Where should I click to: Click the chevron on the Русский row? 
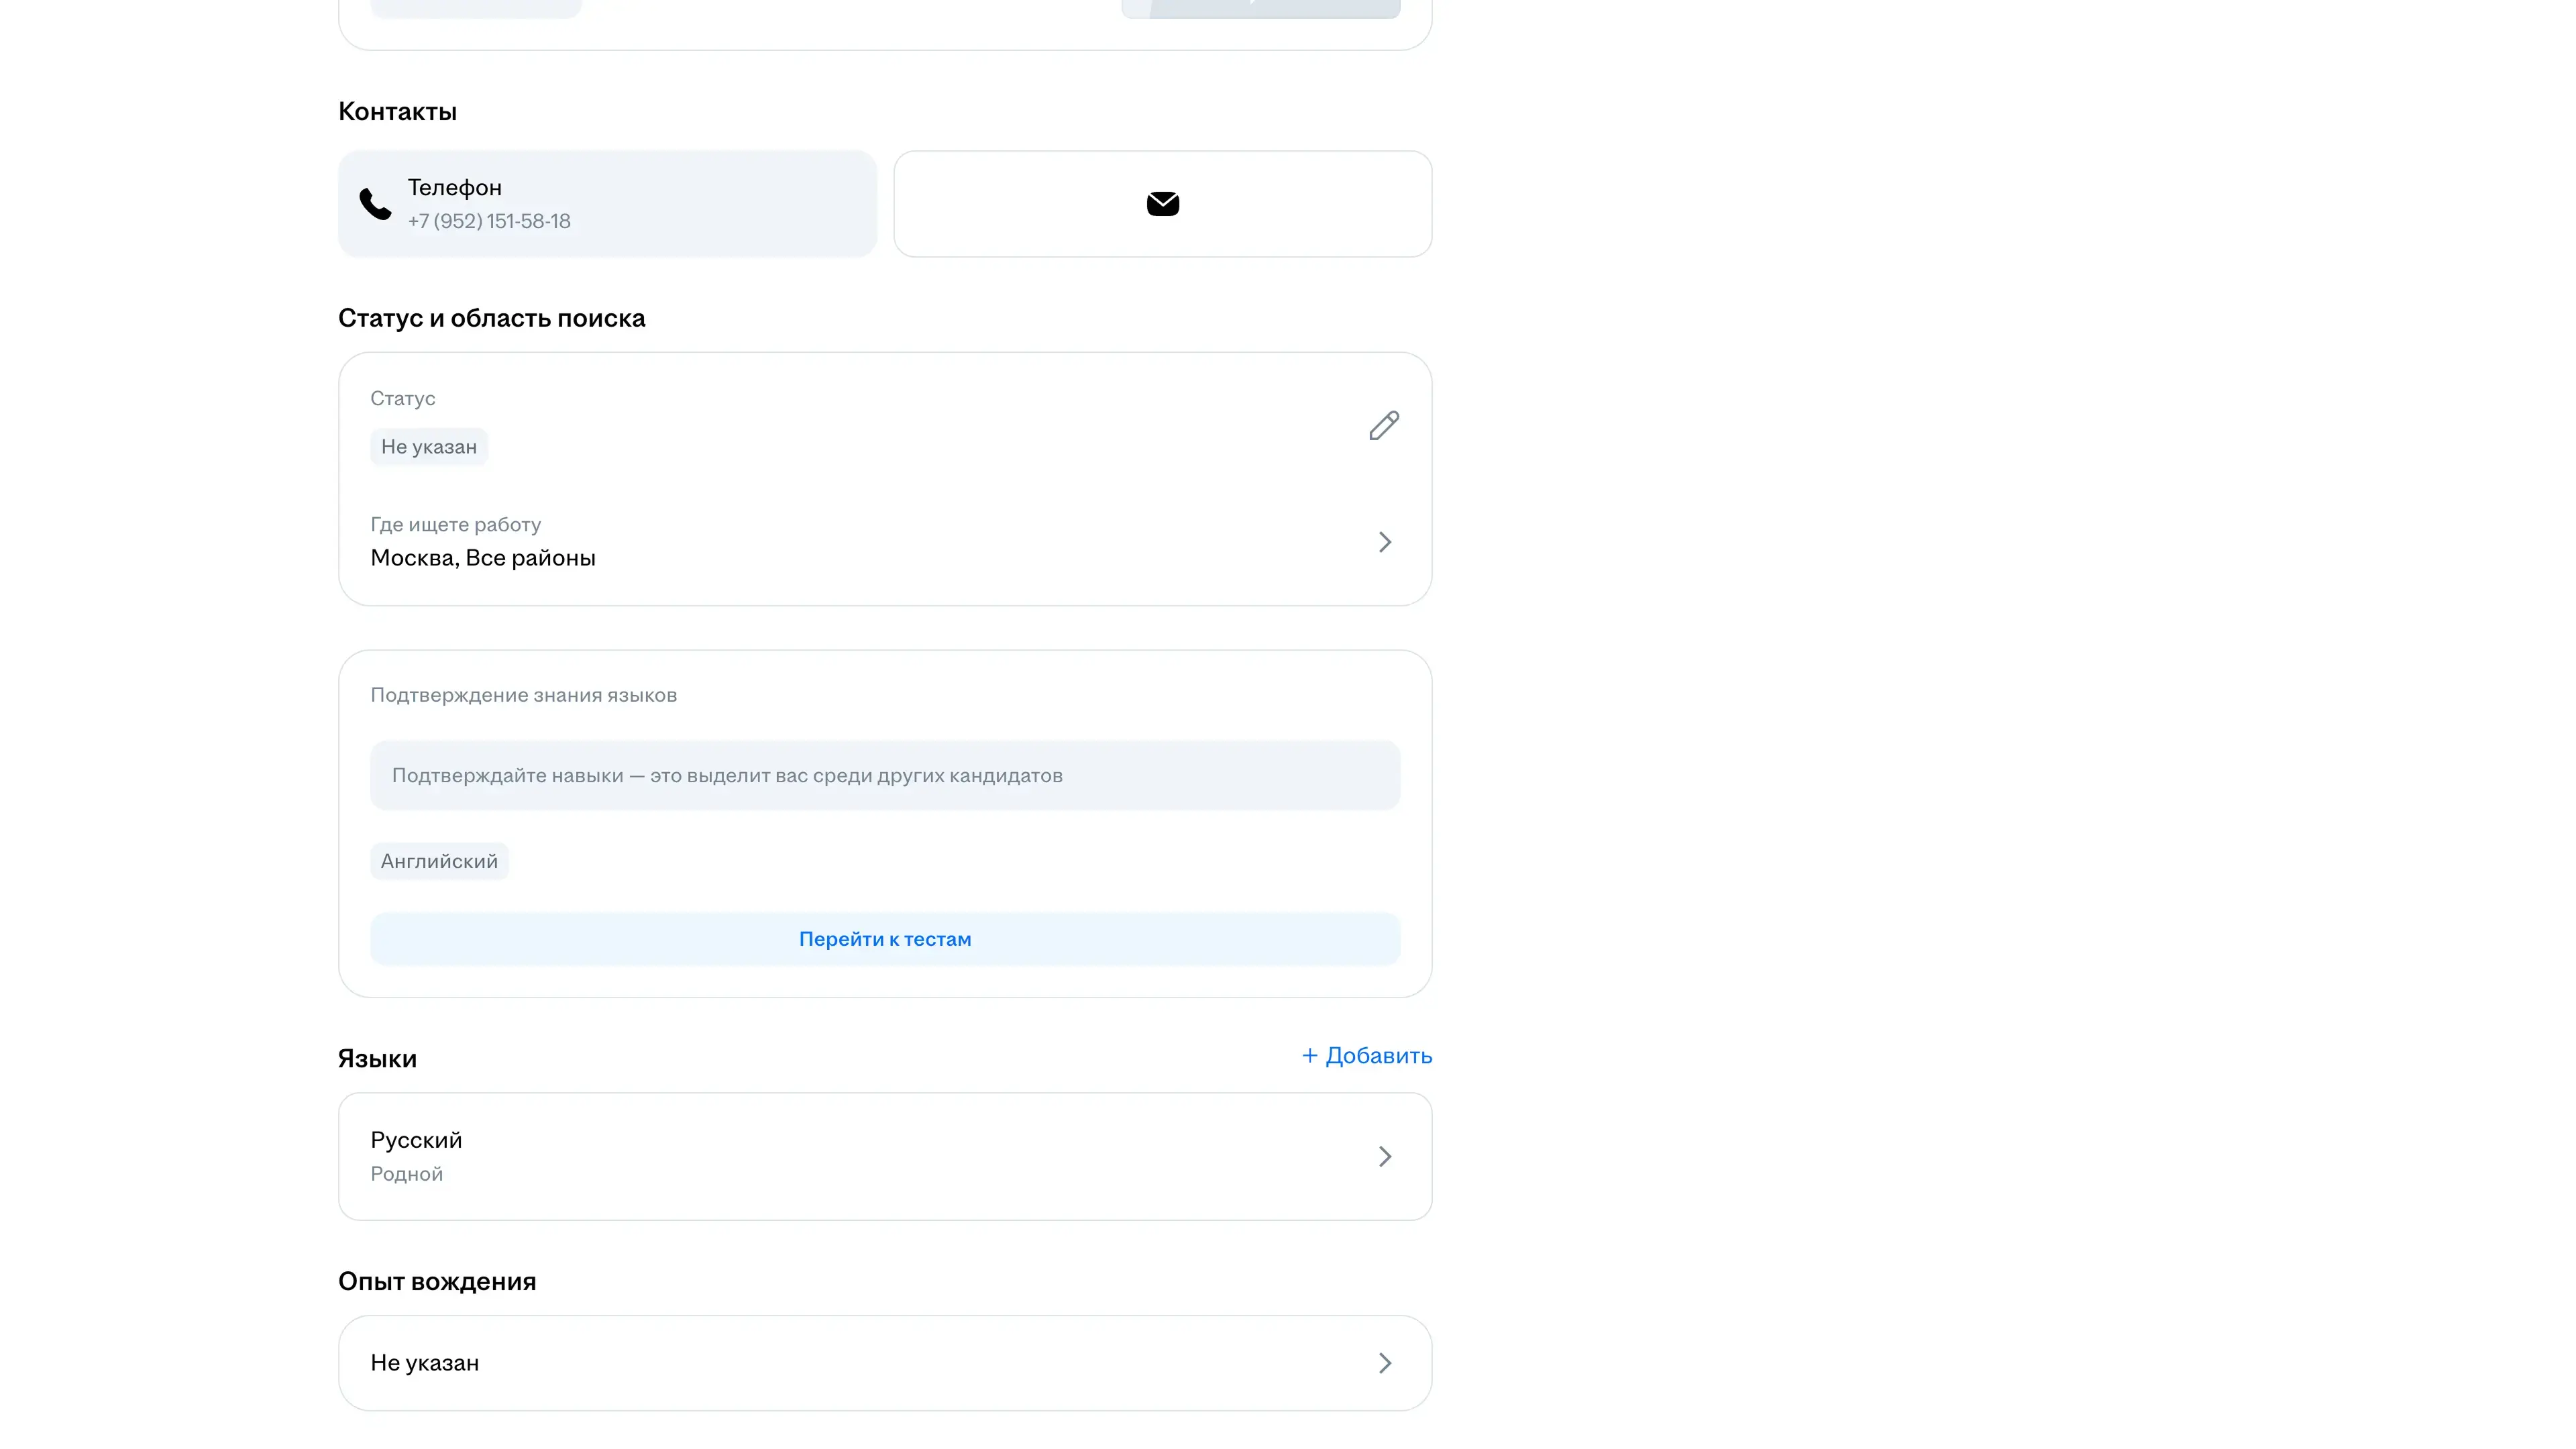pos(1384,1157)
